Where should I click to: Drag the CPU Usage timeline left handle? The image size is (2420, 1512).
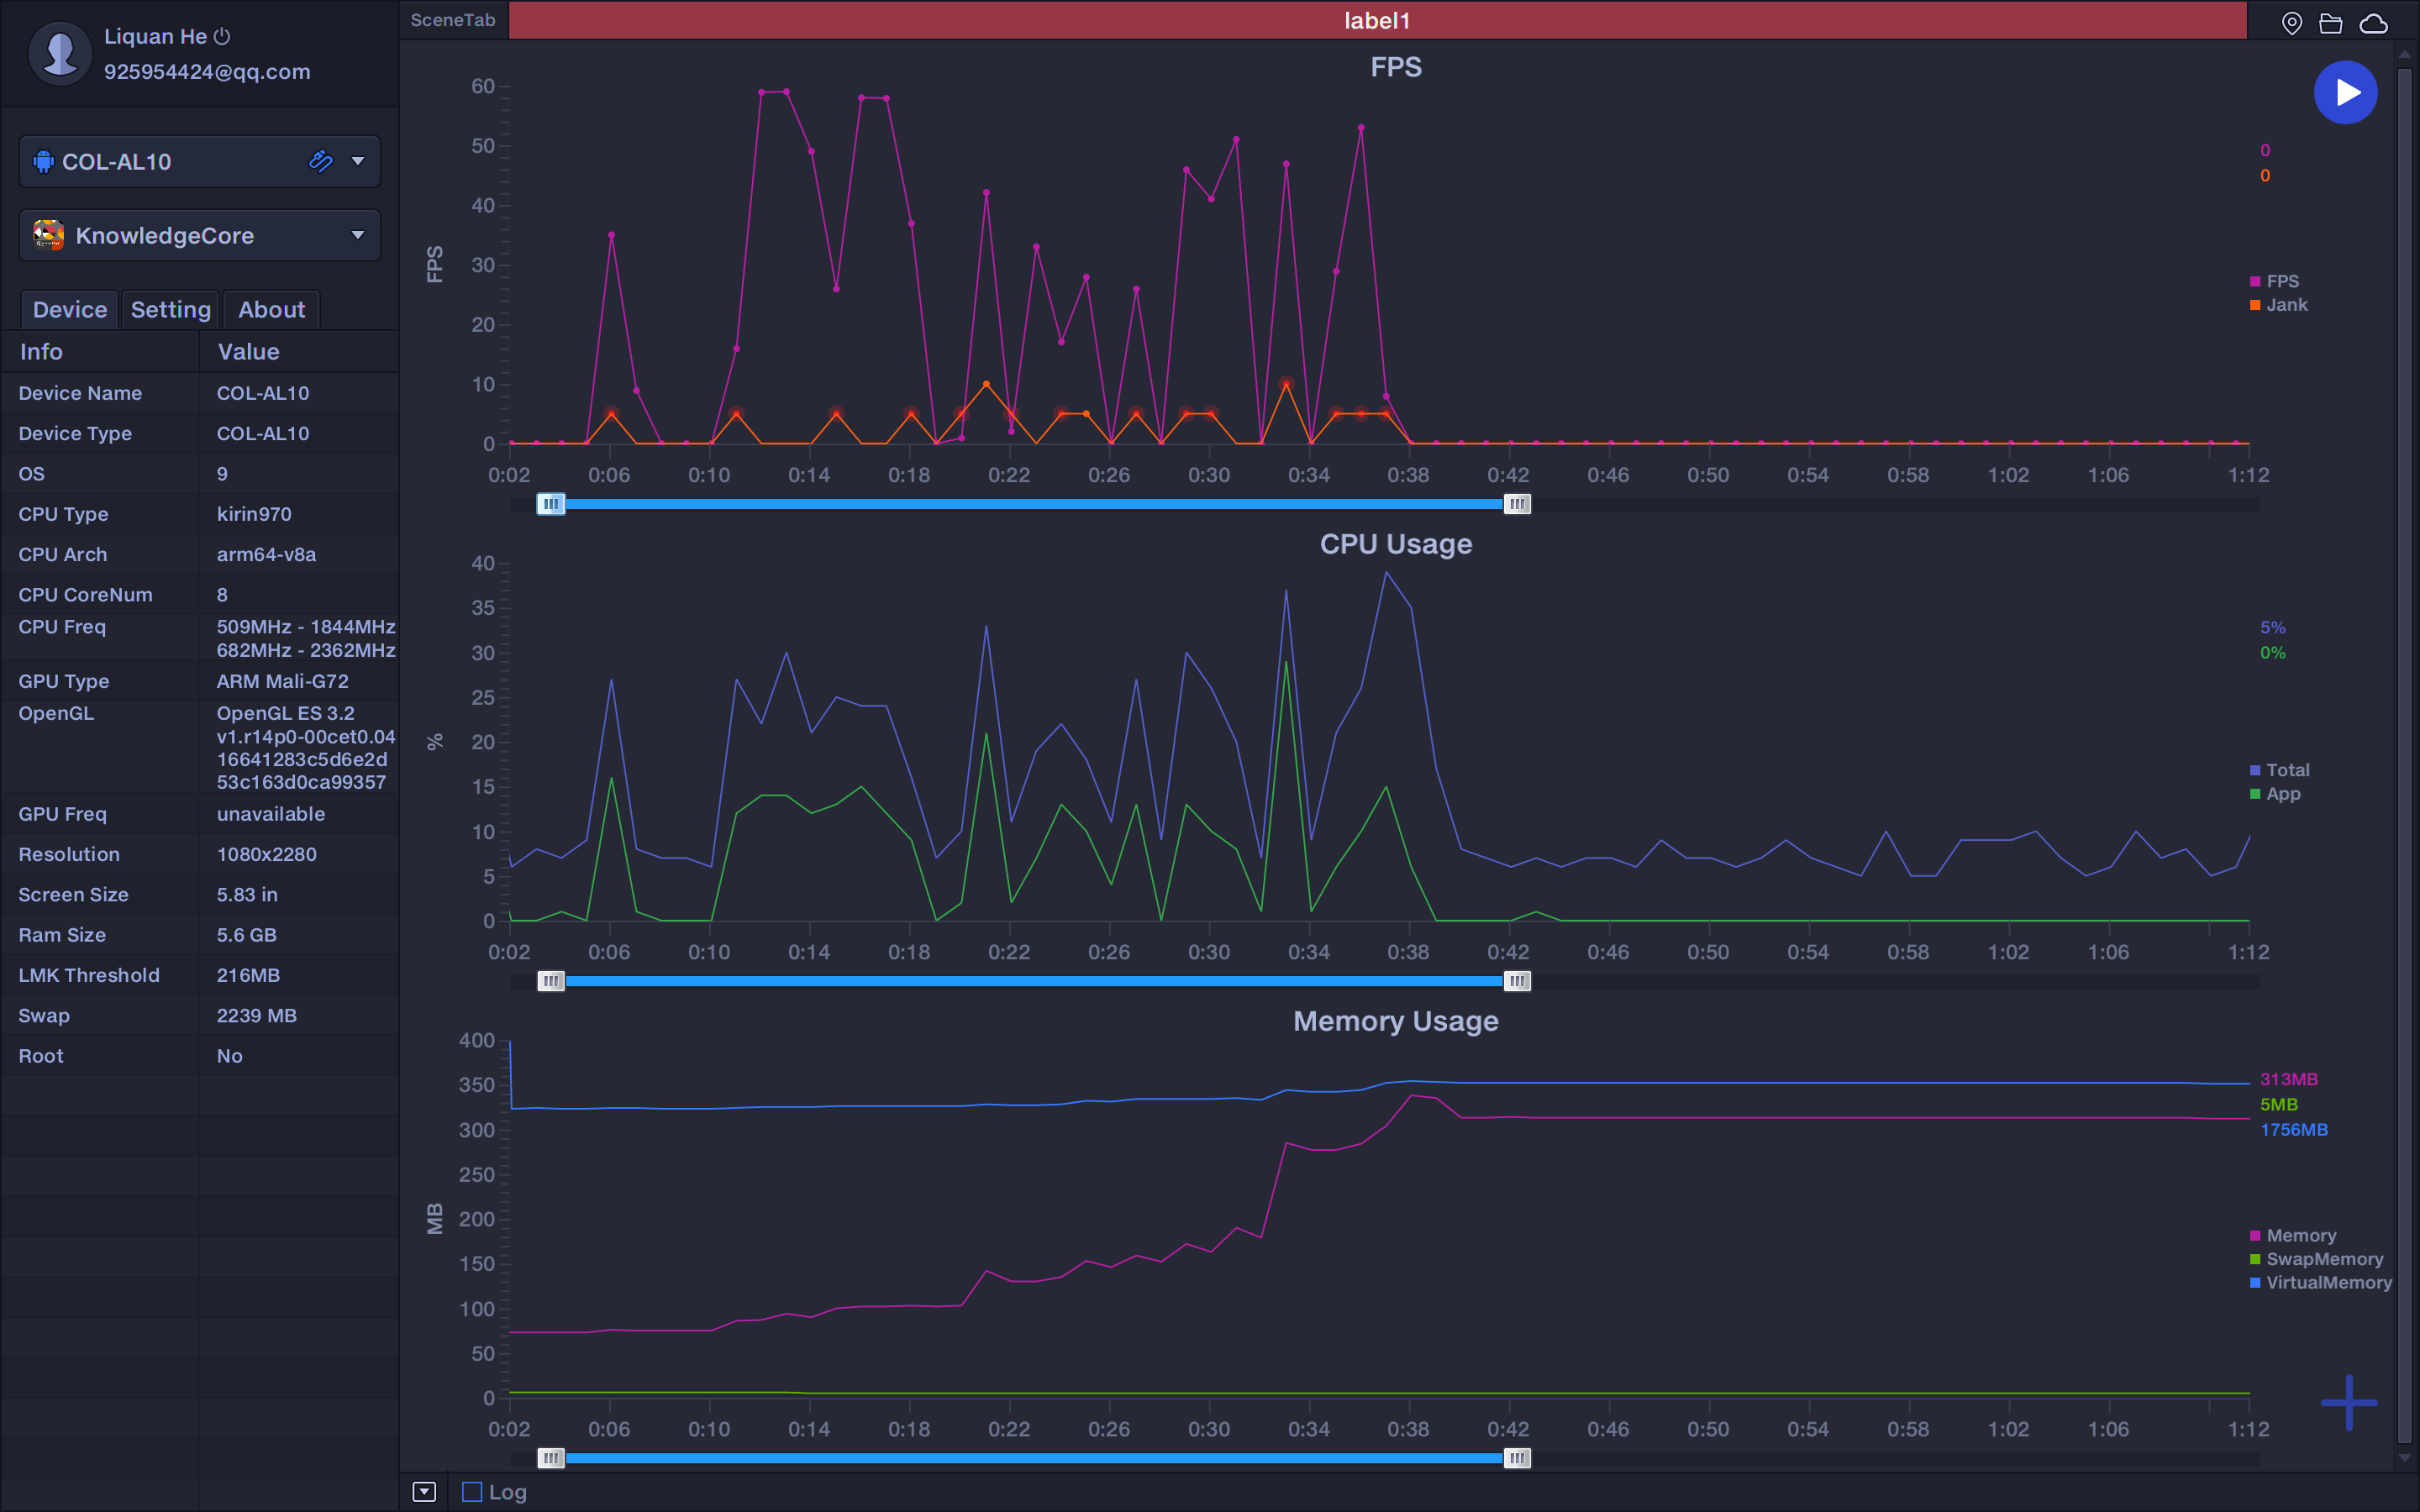click(550, 981)
